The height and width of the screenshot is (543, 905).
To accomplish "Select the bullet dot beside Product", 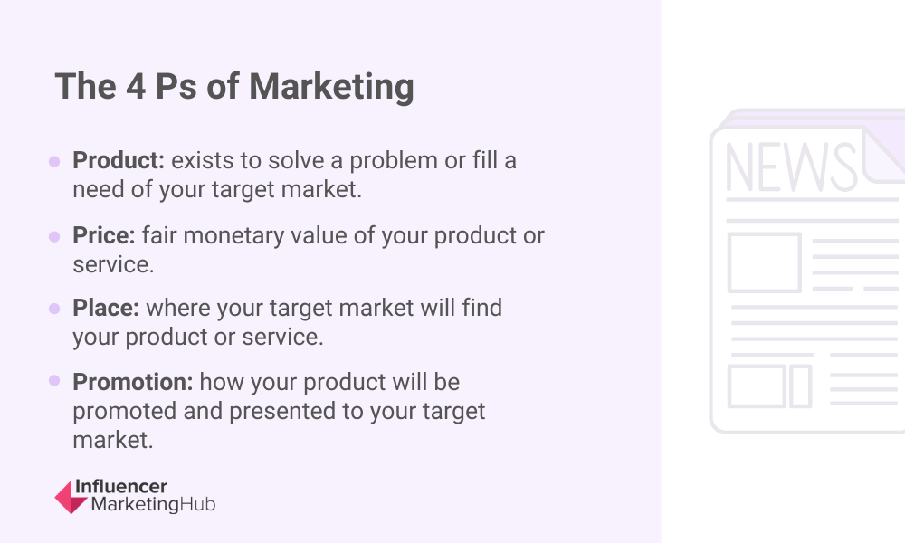I will (x=54, y=162).
